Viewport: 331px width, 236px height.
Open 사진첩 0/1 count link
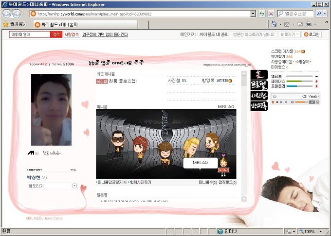click(x=177, y=81)
